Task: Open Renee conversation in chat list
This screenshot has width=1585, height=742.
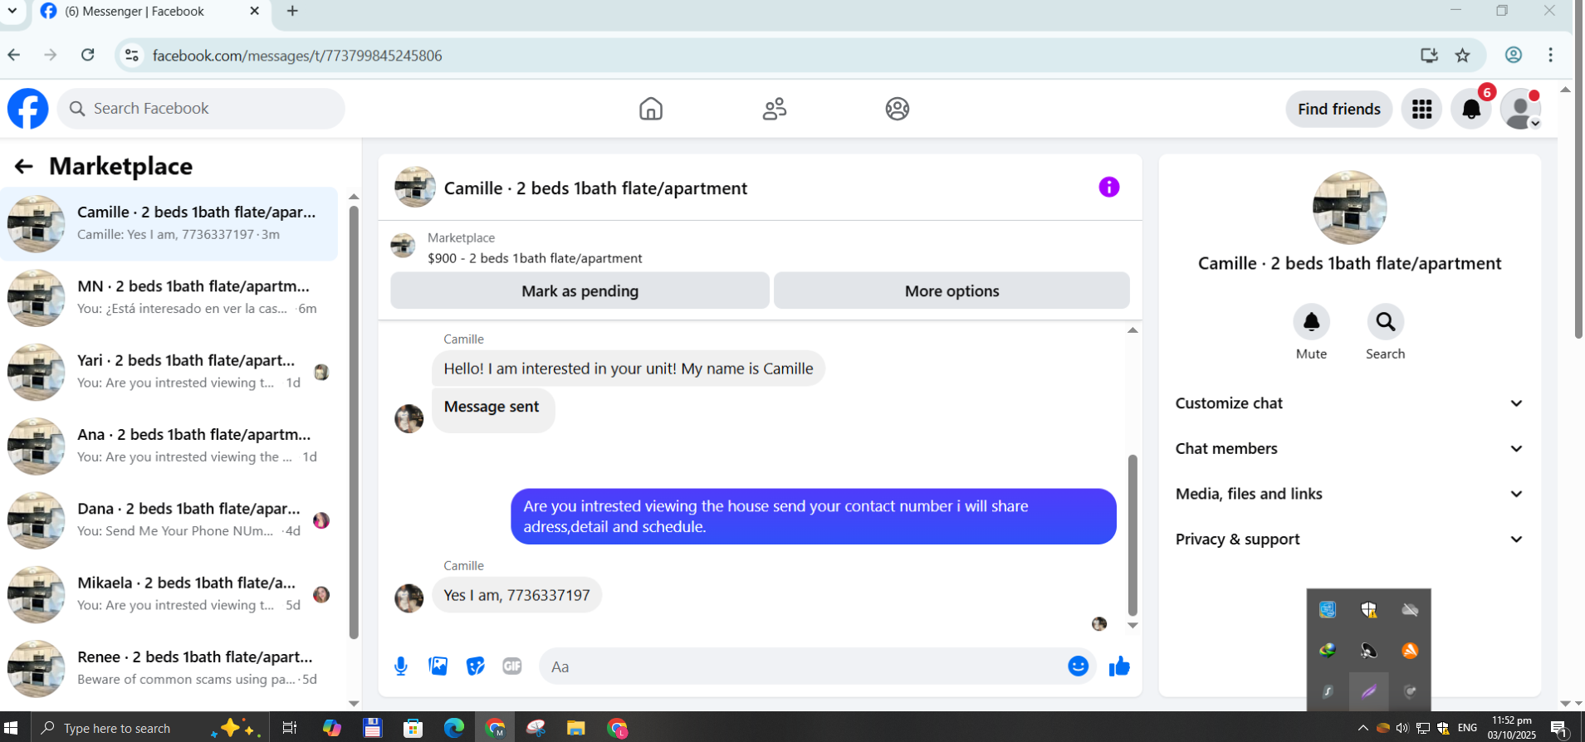Action: pos(169,669)
